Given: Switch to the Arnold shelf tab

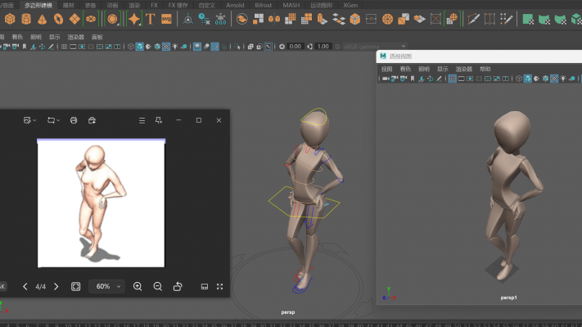Looking at the screenshot, I should [x=235, y=5].
